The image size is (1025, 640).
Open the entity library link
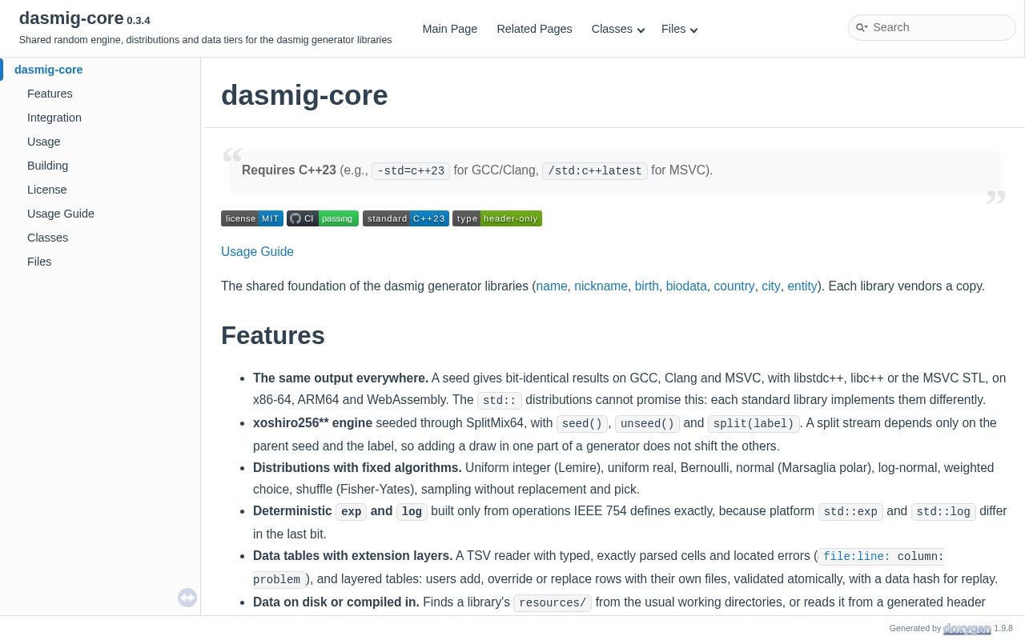[x=802, y=286]
